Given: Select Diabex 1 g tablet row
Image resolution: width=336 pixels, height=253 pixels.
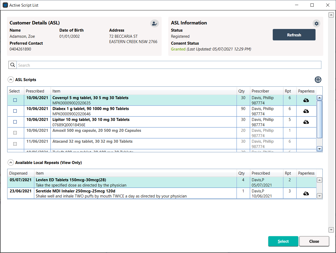Looking at the screenshot, I should tap(162, 111).
